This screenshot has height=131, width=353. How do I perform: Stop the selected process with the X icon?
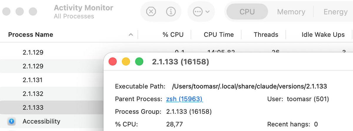tap(151, 12)
